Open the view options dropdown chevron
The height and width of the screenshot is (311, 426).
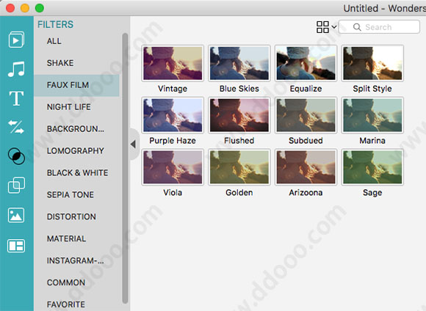pos(334,27)
